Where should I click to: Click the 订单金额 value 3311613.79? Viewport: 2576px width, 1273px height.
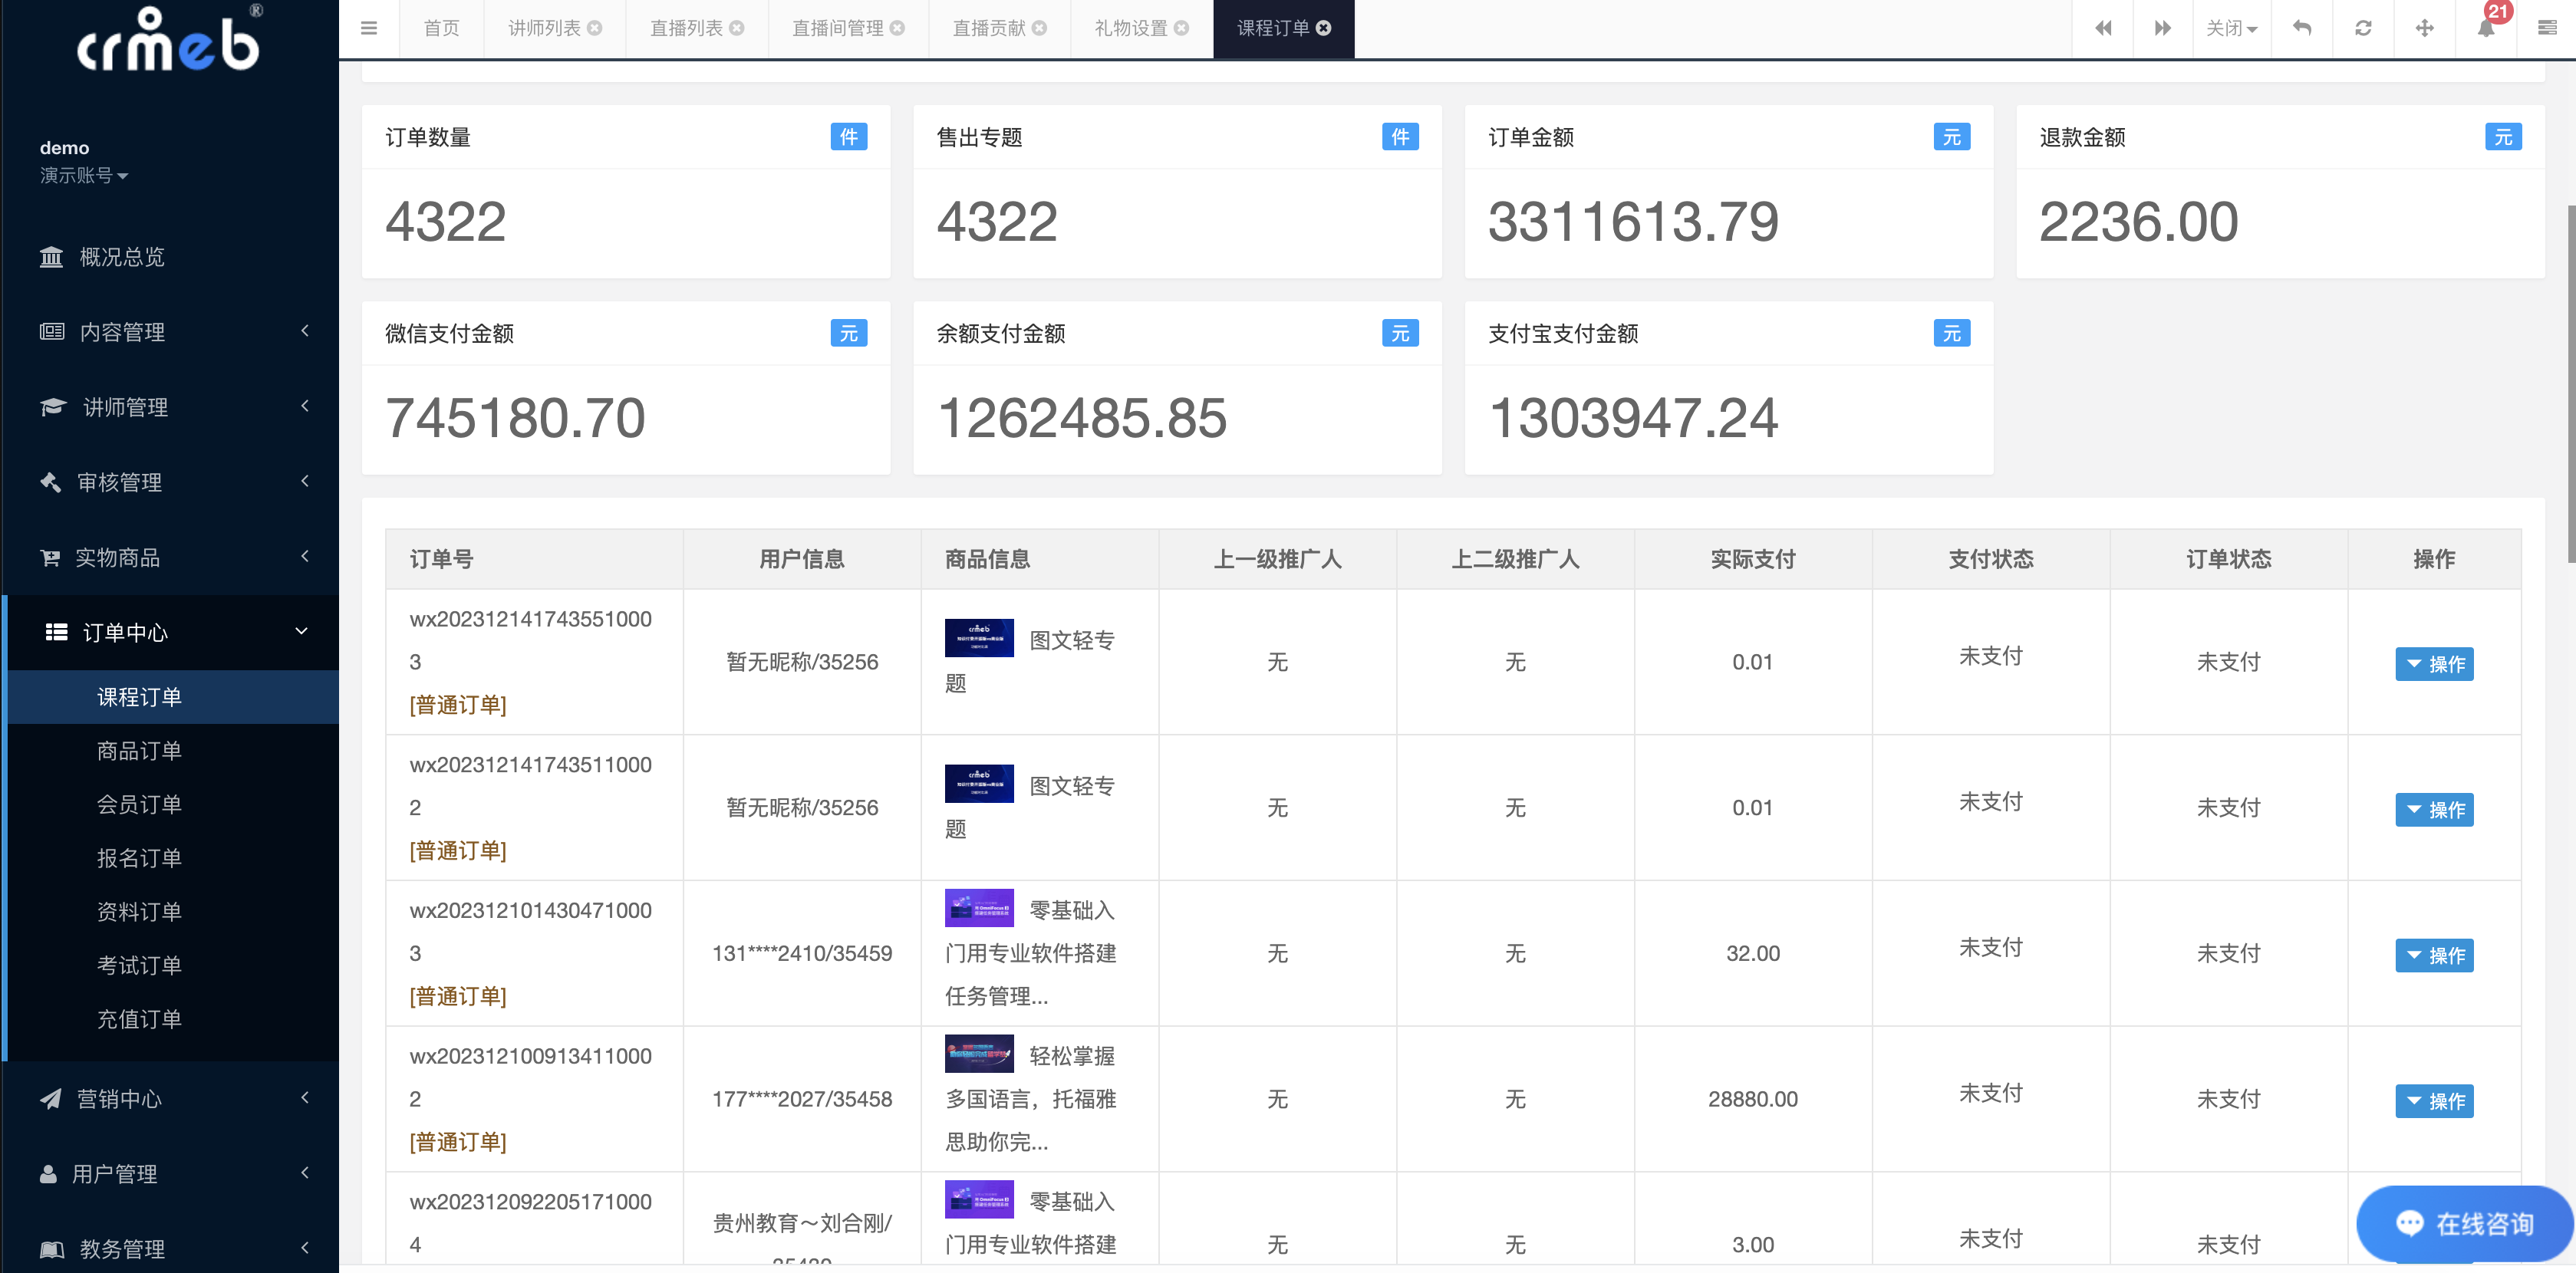tap(1633, 221)
